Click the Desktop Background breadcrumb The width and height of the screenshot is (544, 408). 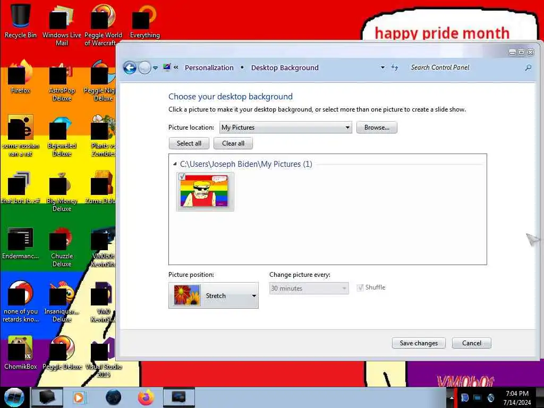pos(285,67)
